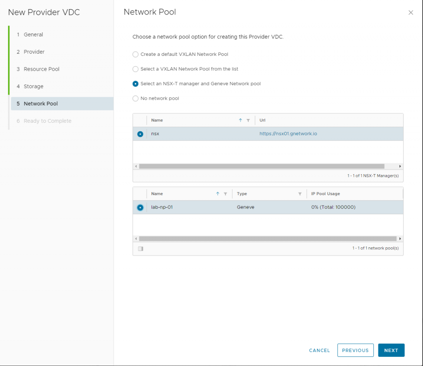Click the NSX-T manager table horizontal scrollbar
Screen dimensions: 423x366
point(261,166)
